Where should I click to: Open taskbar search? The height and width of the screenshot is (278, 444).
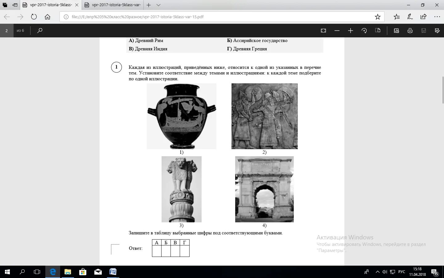click(x=22, y=272)
